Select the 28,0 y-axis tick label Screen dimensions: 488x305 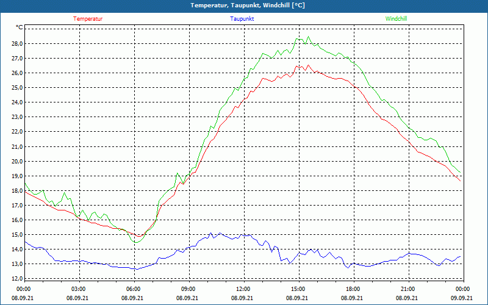[x=16, y=44]
